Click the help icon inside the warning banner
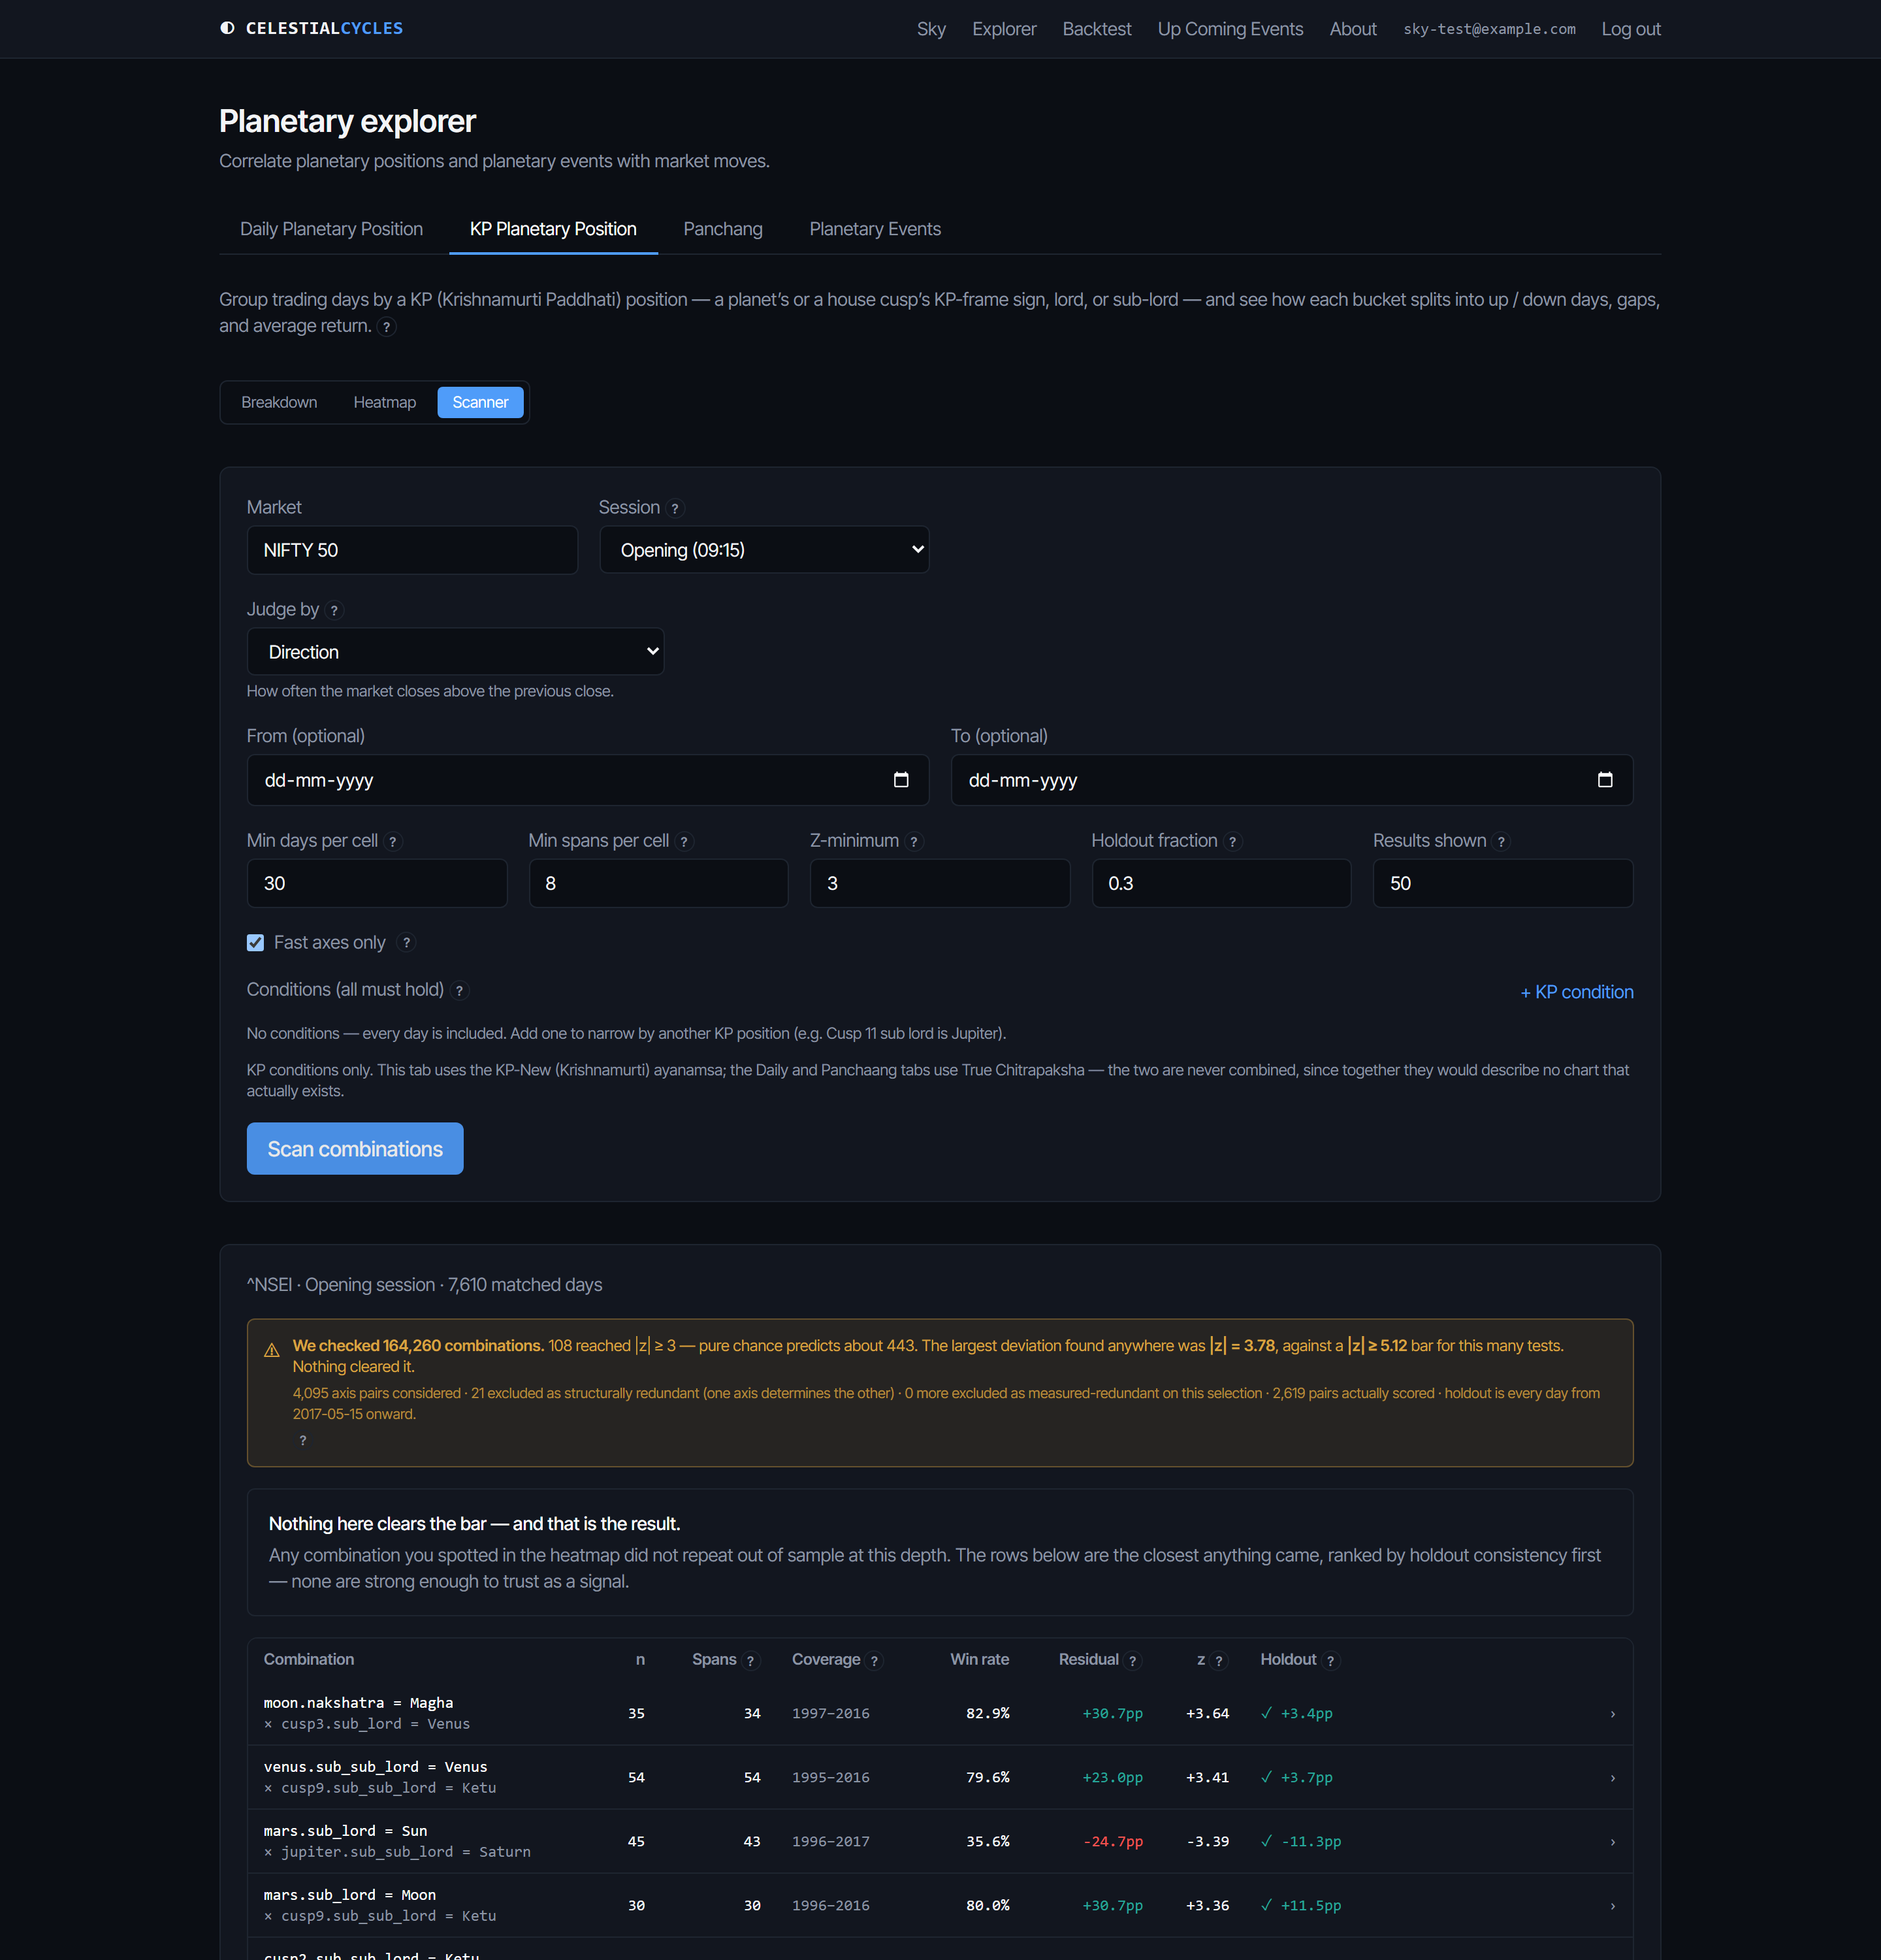This screenshot has height=1960, width=1881. click(303, 1440)
